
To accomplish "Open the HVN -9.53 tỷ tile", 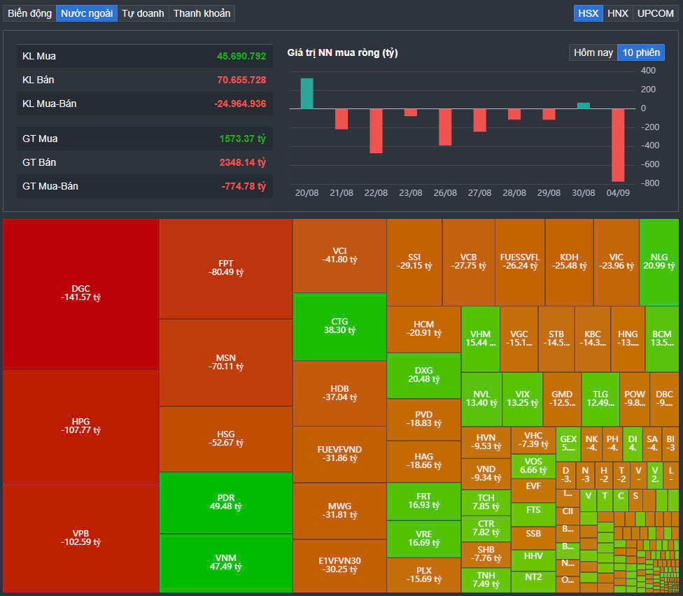I will tap(486, 442).
